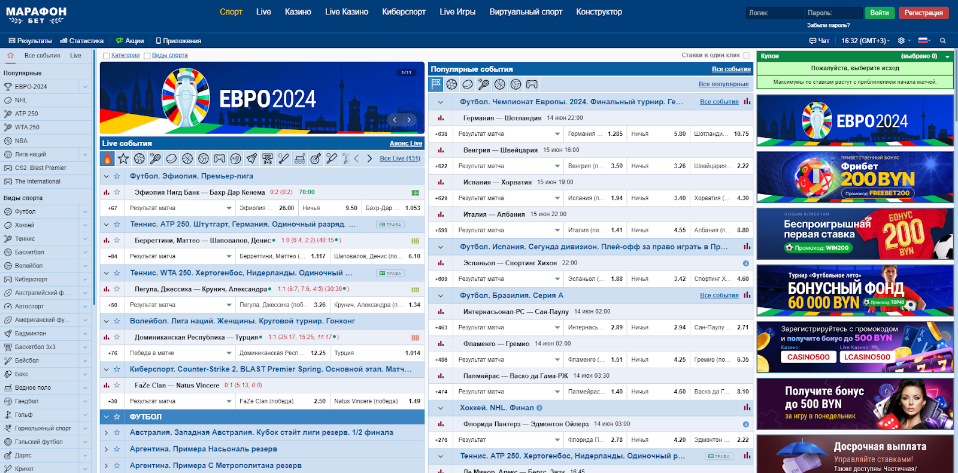Filter Live события by badminton shuttlecock icon
Viewport: 958px width, 473px height.
click(252, 159)
